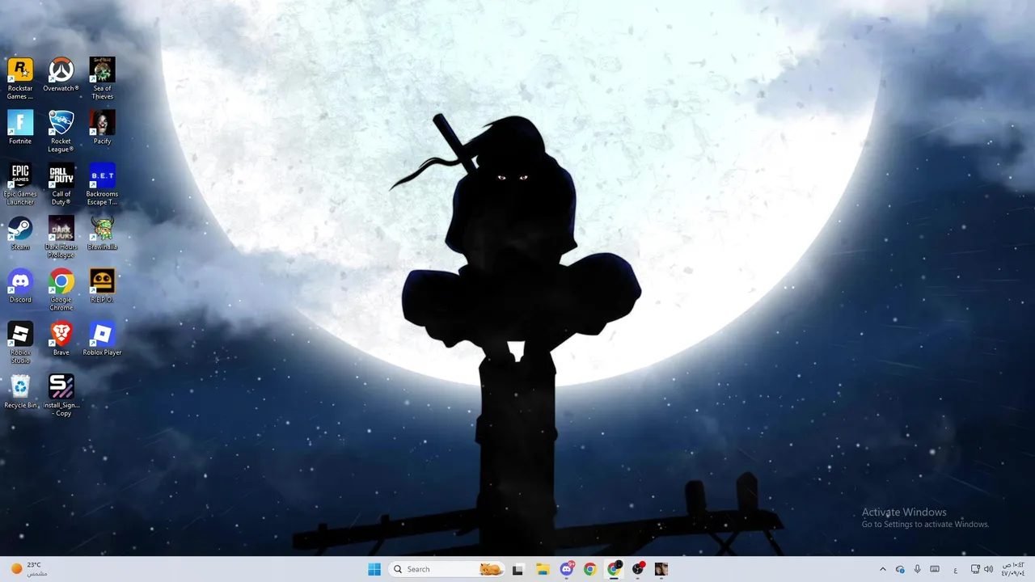Switch the Arabic input language indicator

(x=955, y=569)
